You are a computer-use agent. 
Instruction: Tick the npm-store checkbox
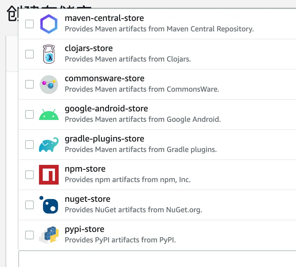pyautogui.click(x=29, y=175)
